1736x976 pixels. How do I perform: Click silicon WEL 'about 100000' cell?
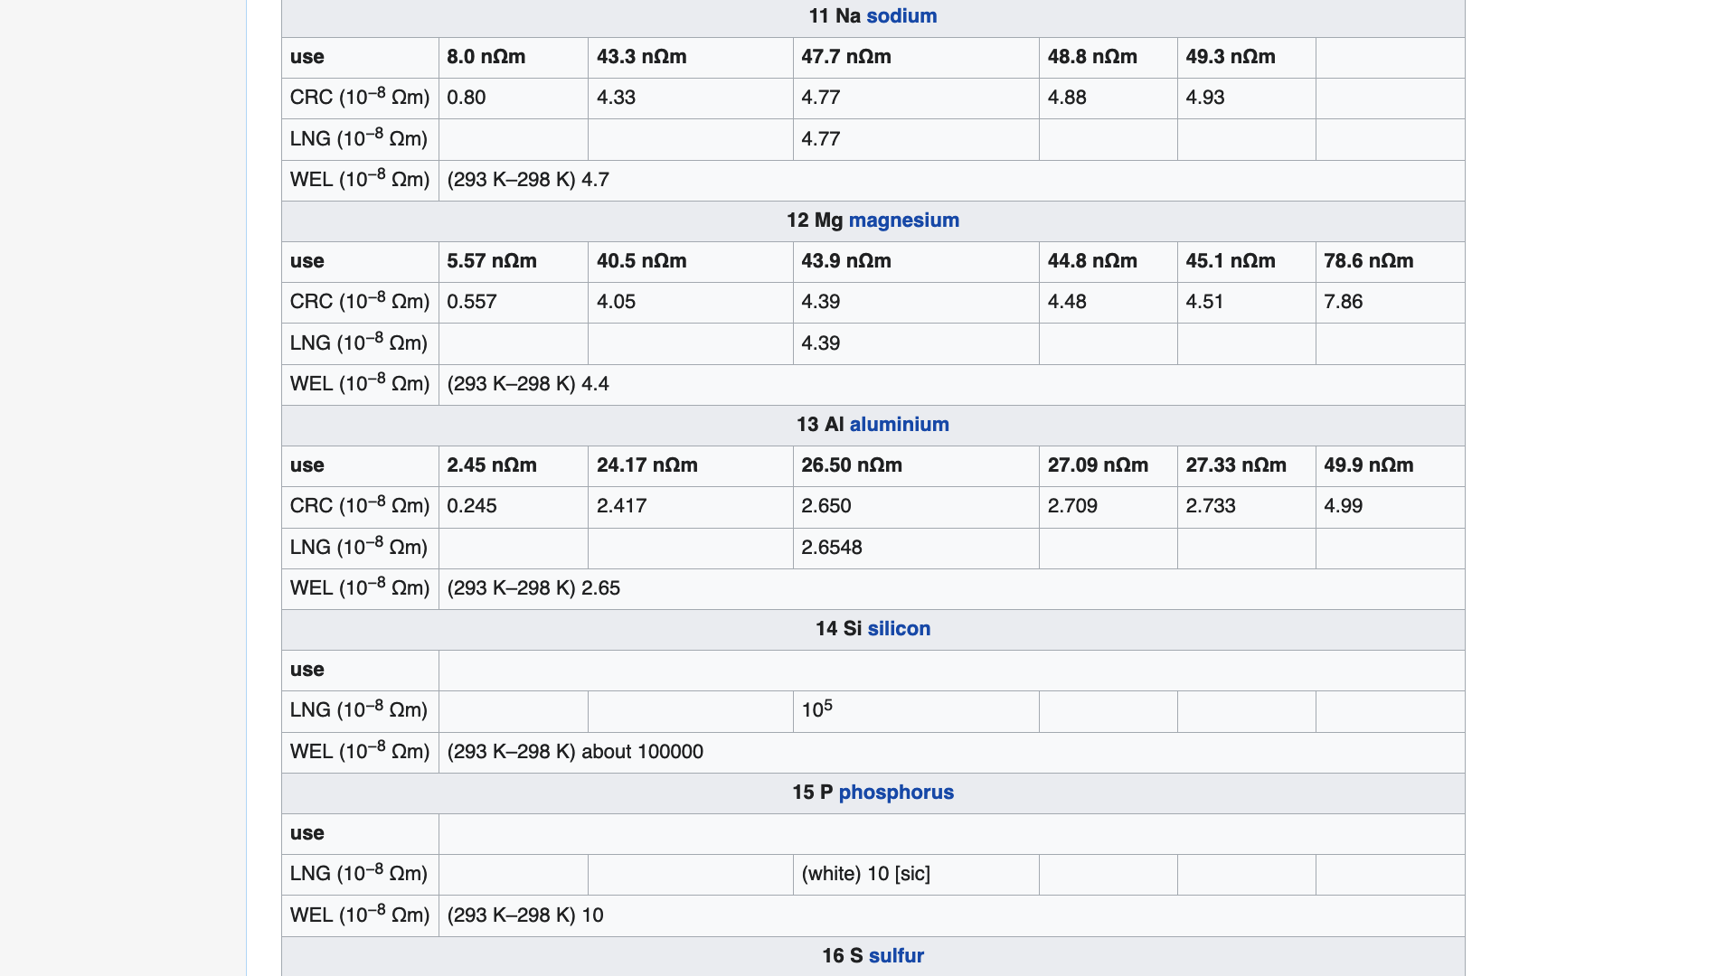pos(575,752)
